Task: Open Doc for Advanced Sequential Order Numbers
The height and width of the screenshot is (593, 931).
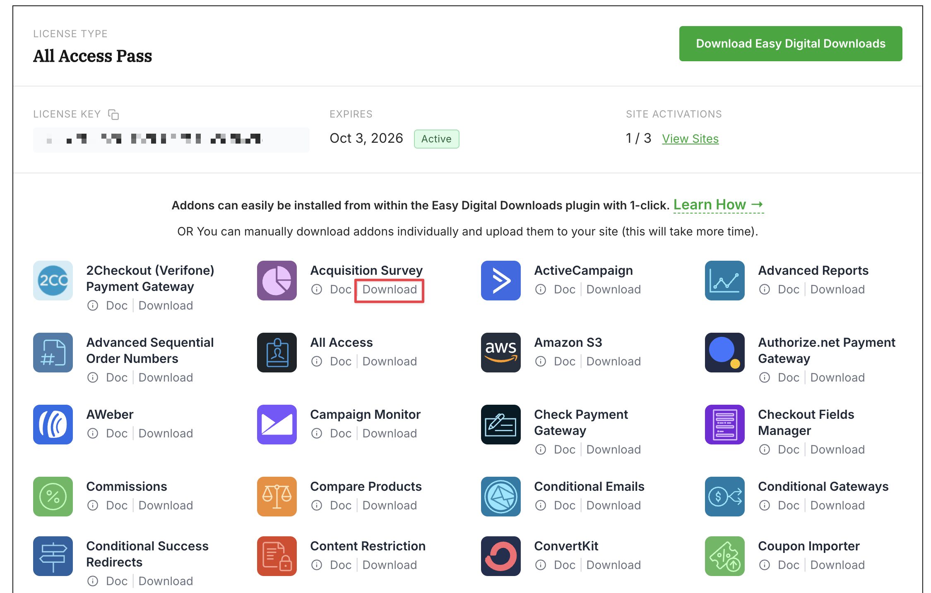Action: pos(117,377)
